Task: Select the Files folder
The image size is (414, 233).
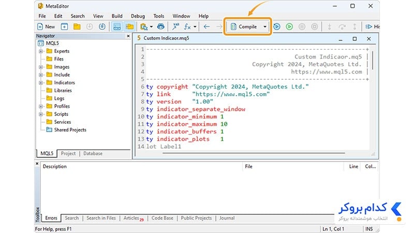Action: pos(58,59)
